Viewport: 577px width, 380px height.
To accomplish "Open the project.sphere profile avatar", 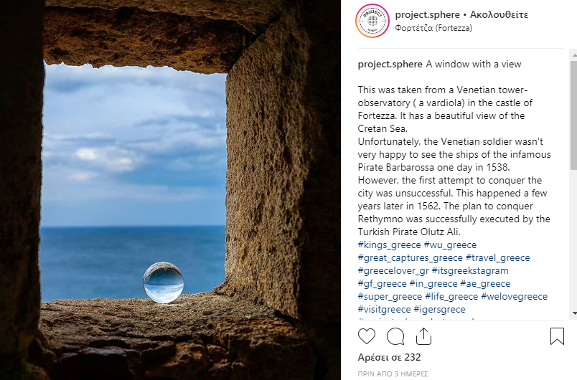I will click(372, 21).
